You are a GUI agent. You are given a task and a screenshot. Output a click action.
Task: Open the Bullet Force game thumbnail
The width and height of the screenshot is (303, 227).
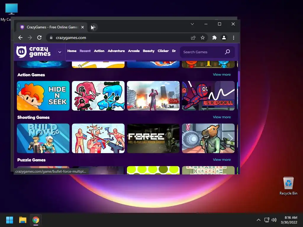click(153, 138)
